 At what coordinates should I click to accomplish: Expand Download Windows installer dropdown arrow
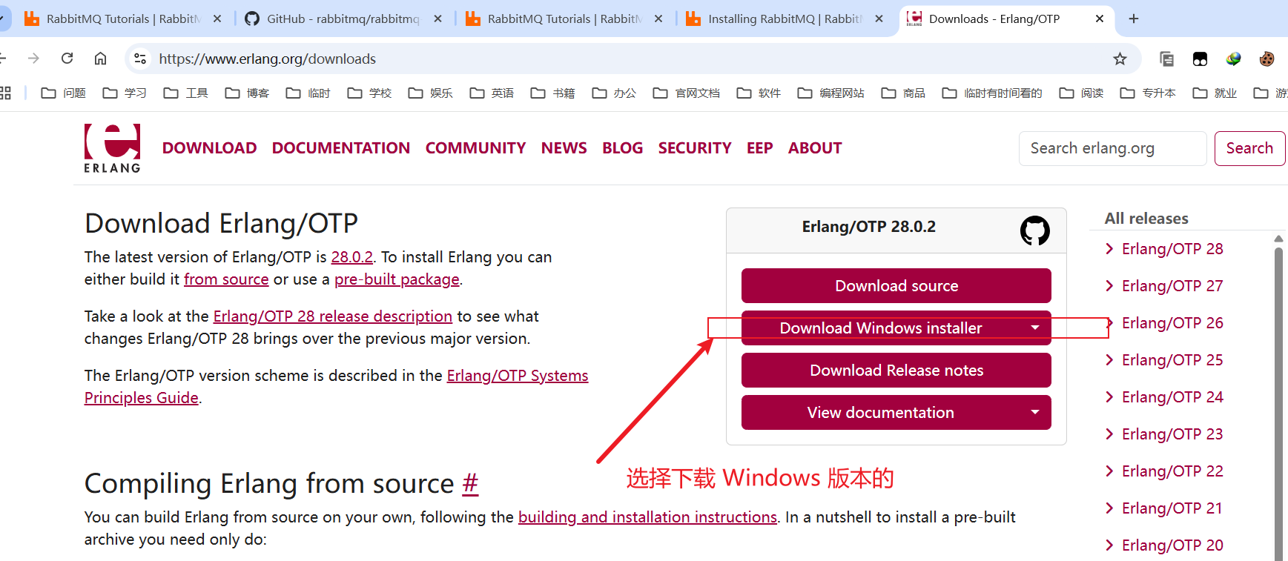1035,328
